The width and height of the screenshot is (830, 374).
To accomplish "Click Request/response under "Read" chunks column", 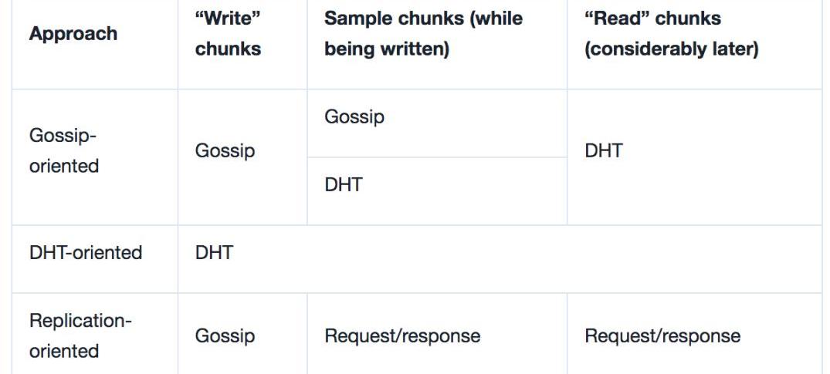I will point(662,336).
